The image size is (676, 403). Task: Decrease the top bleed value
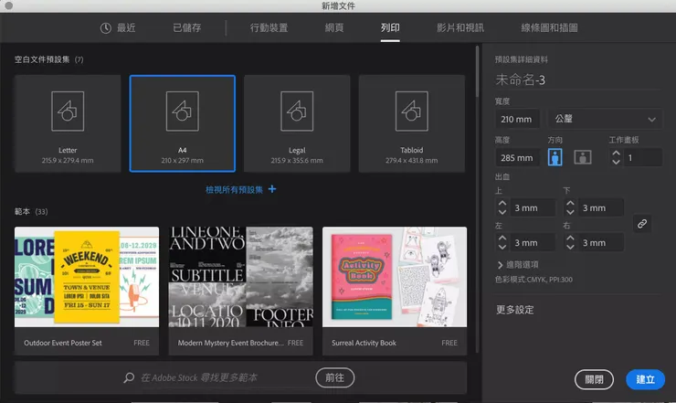502,212
